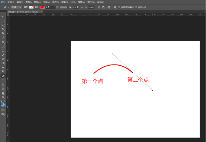The image size is (206, 142).
Task: Open the stroke line style dropdown
Action: point(64,7)
